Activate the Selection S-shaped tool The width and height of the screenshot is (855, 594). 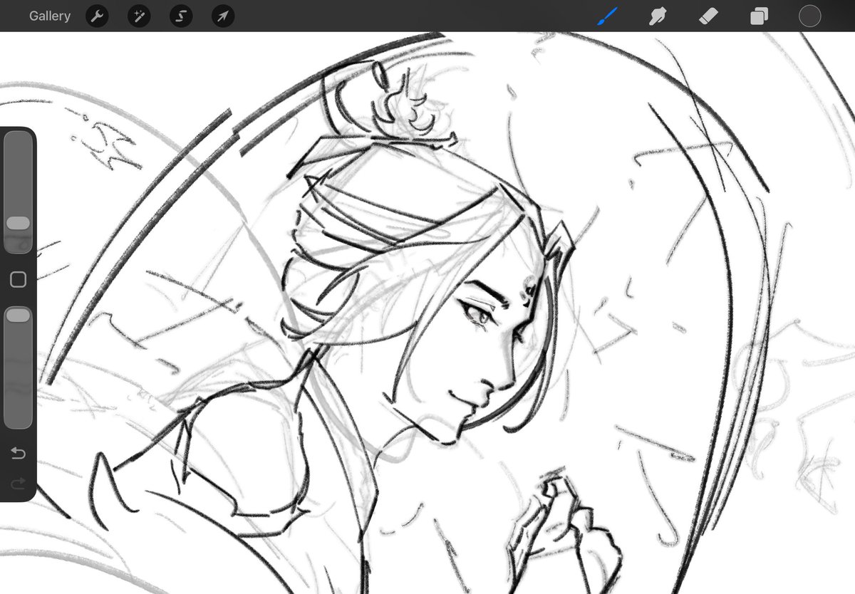tap(181, 16)
